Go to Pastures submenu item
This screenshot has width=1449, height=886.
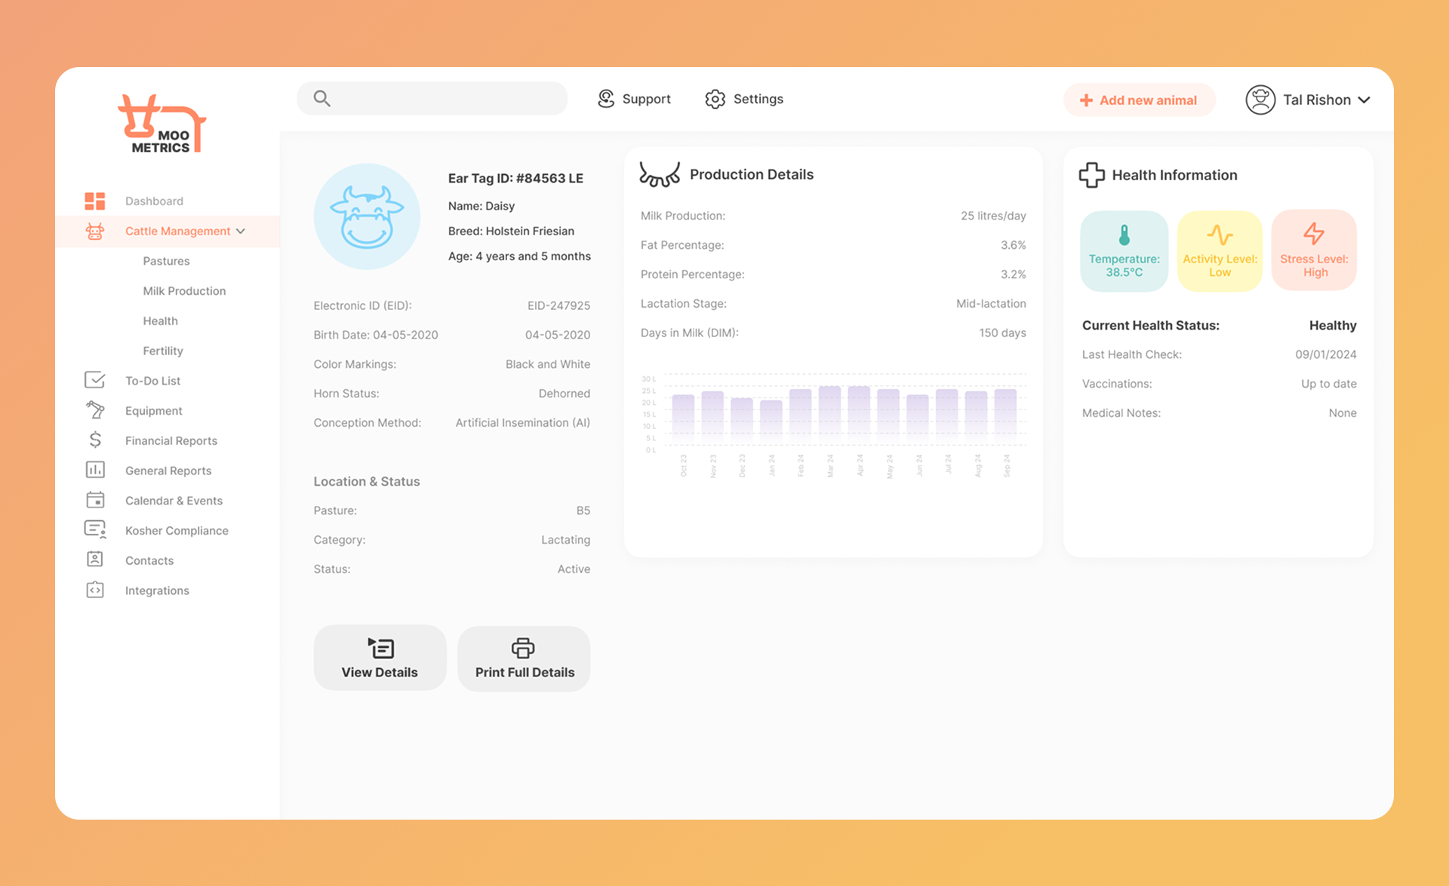point(166,261)
